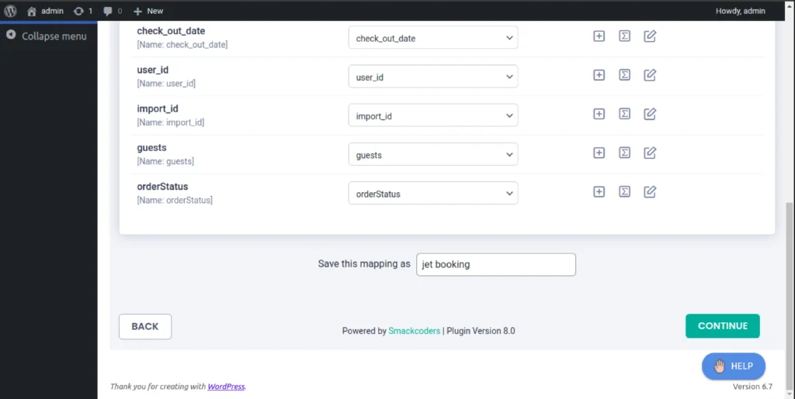Open the updates icon in admin bar

point(82,11)
